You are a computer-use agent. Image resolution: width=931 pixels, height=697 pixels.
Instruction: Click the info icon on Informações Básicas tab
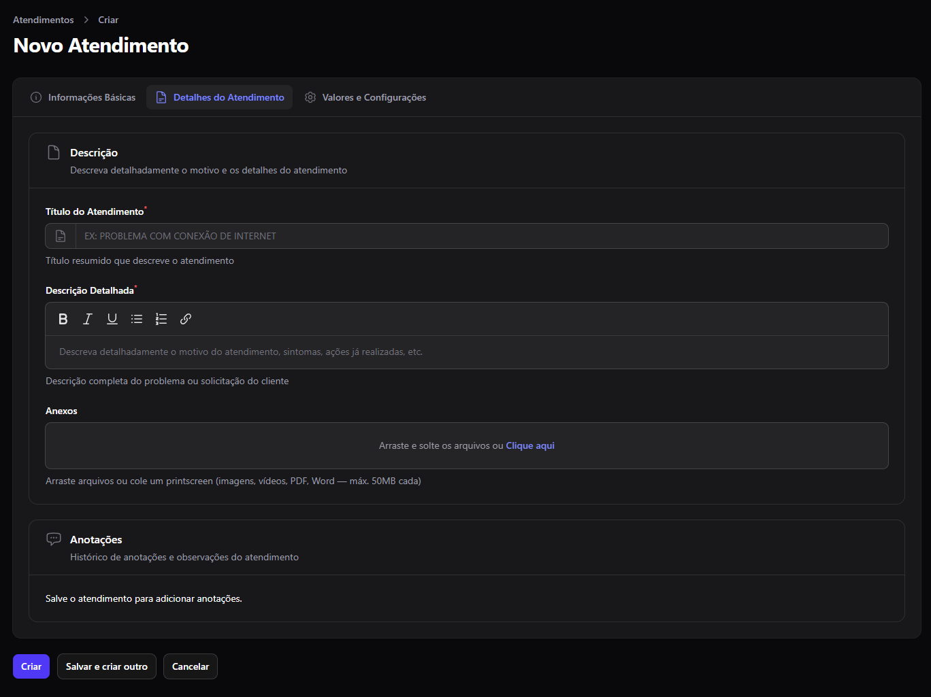pyautogui.click(x=36, y=97)
